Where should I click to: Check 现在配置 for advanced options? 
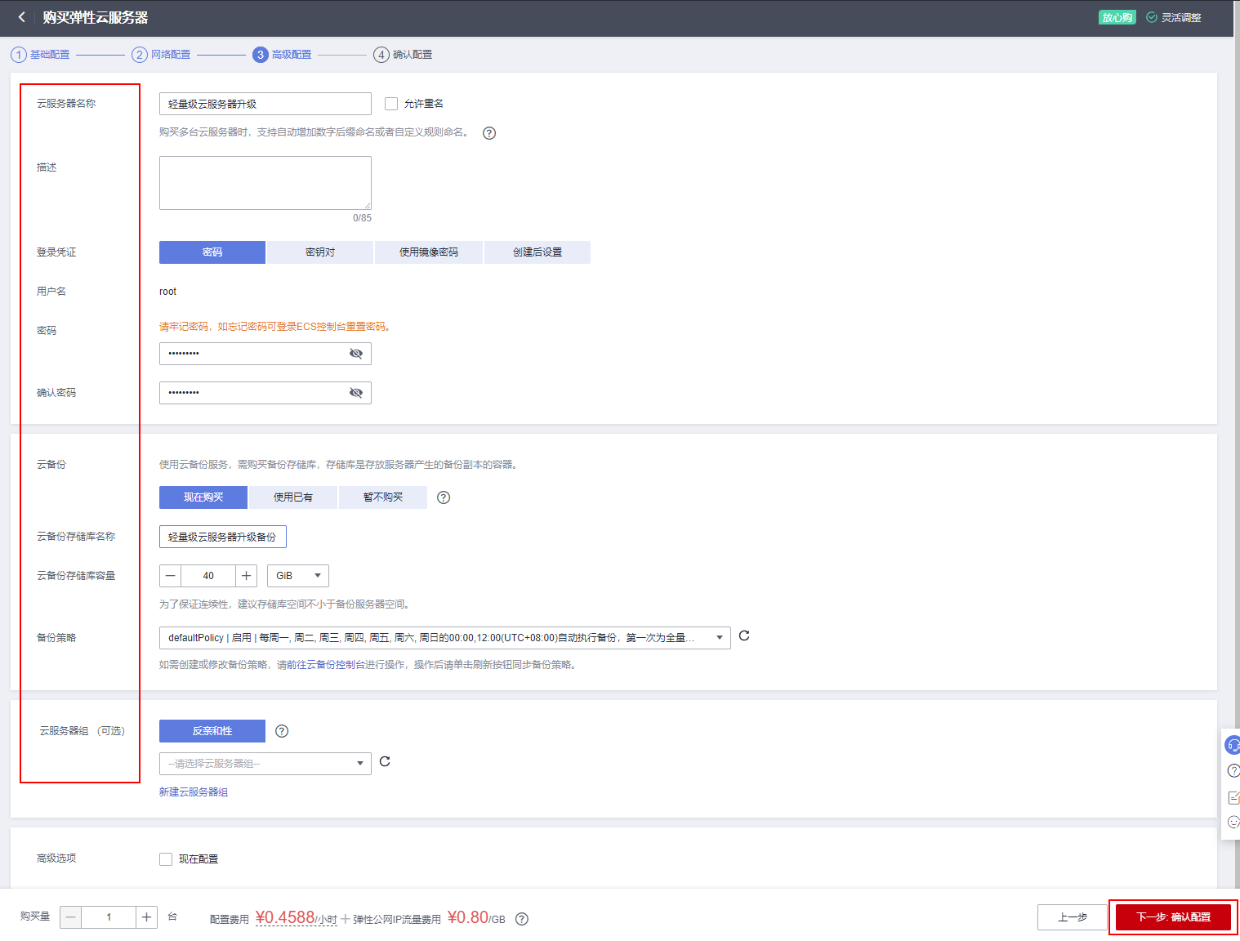click(x=166, y=859)
